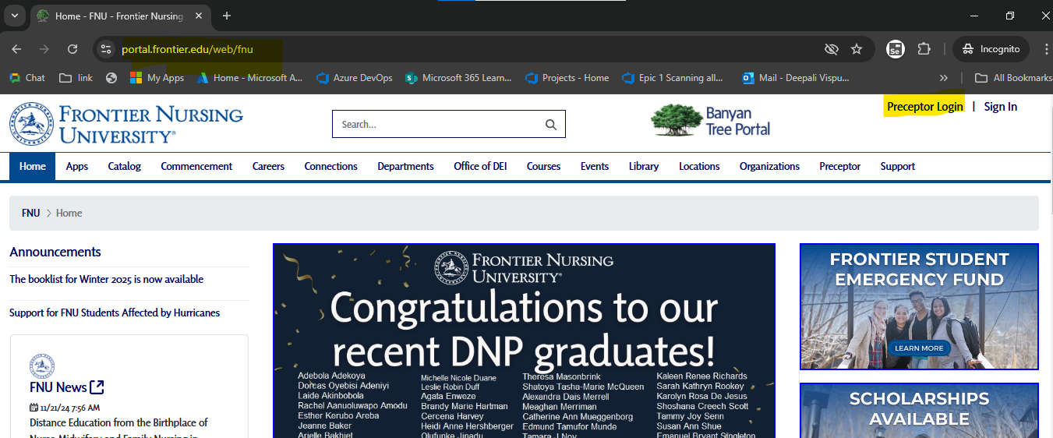Open the Departments menu
This screenshot has height=438, width=1053.
[405, 166]
